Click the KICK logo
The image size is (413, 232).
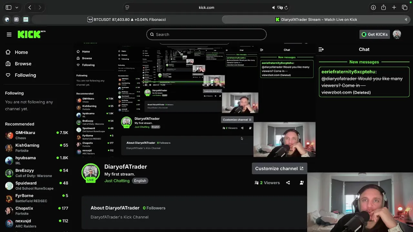tap(31, 34)
